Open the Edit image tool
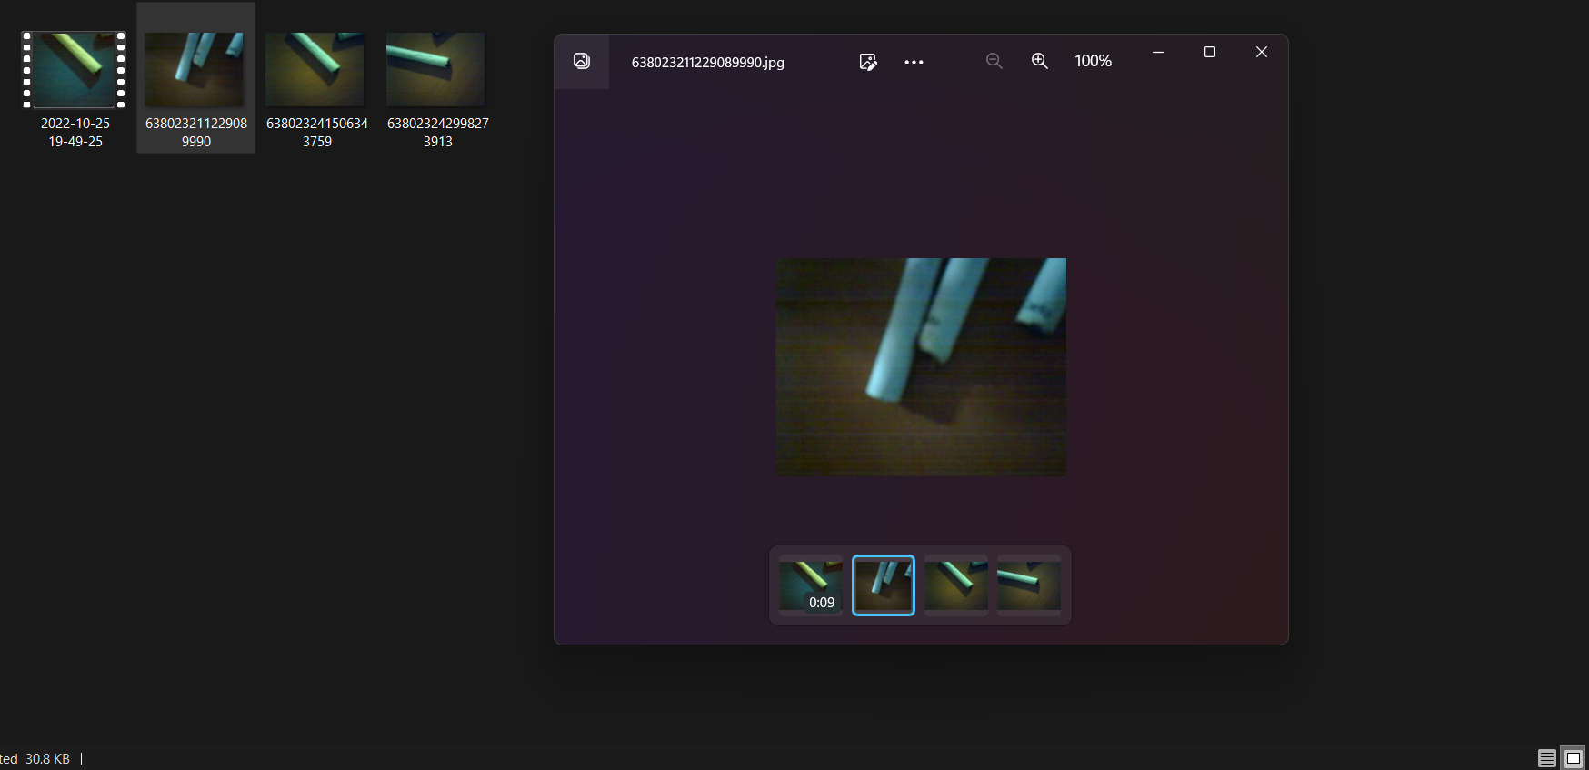1589x770 pixels. coord(868,61)
